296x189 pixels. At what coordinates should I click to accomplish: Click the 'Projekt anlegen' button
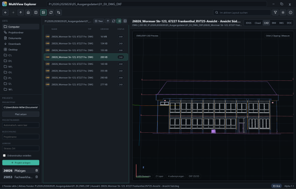click(21, 163)
